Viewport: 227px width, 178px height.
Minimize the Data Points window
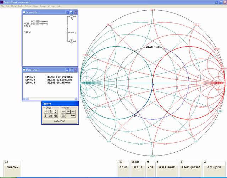click(x=67, y=70)
